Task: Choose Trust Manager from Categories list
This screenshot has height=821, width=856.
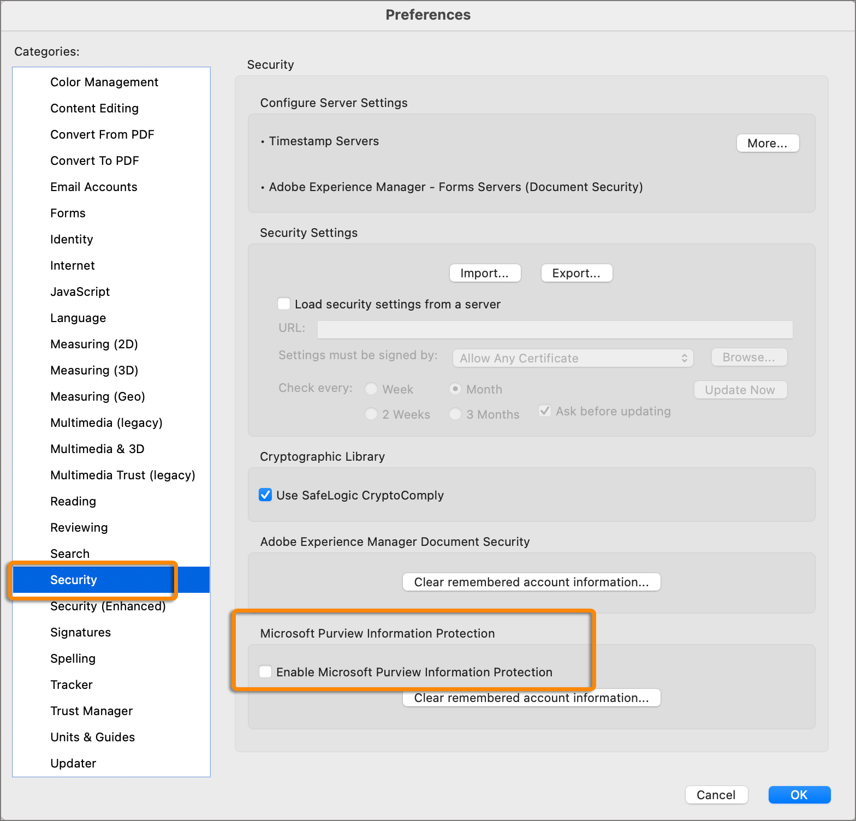Action: pos(91,711)
